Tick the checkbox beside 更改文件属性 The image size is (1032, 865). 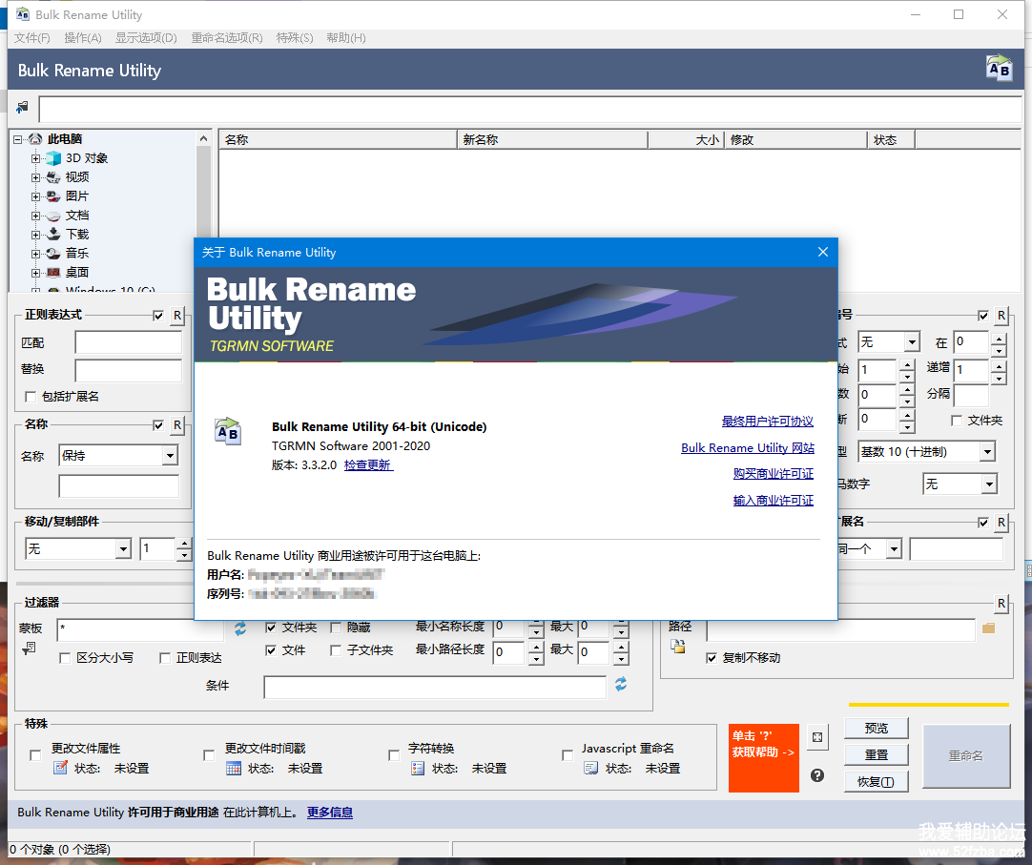pos(35,755)
